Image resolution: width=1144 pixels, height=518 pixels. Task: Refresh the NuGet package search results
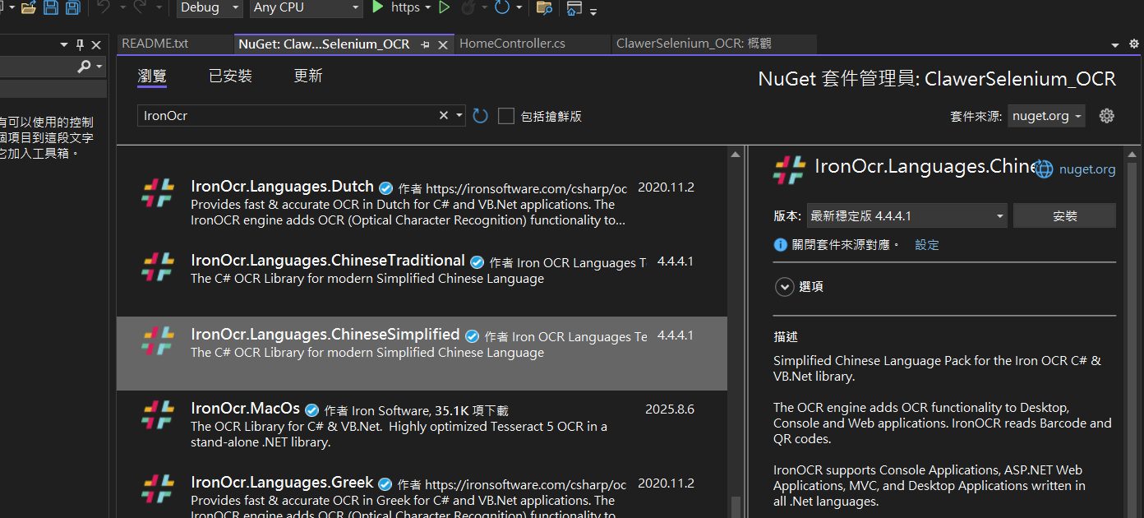pos(481,116)
